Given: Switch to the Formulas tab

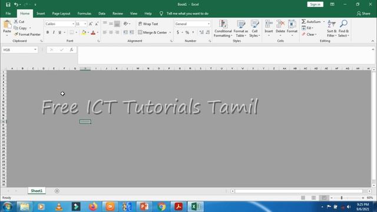Looking at the screenshot, I should (x=84, y=14).
